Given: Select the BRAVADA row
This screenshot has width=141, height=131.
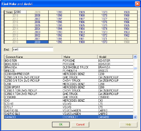Looking at the screenshot, I should click(x=69, y=67).
